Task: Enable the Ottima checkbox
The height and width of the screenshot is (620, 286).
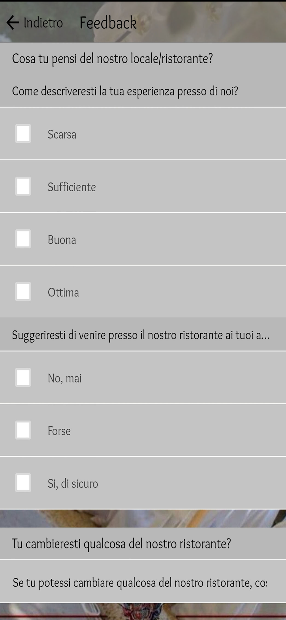Action: [23, 292]
